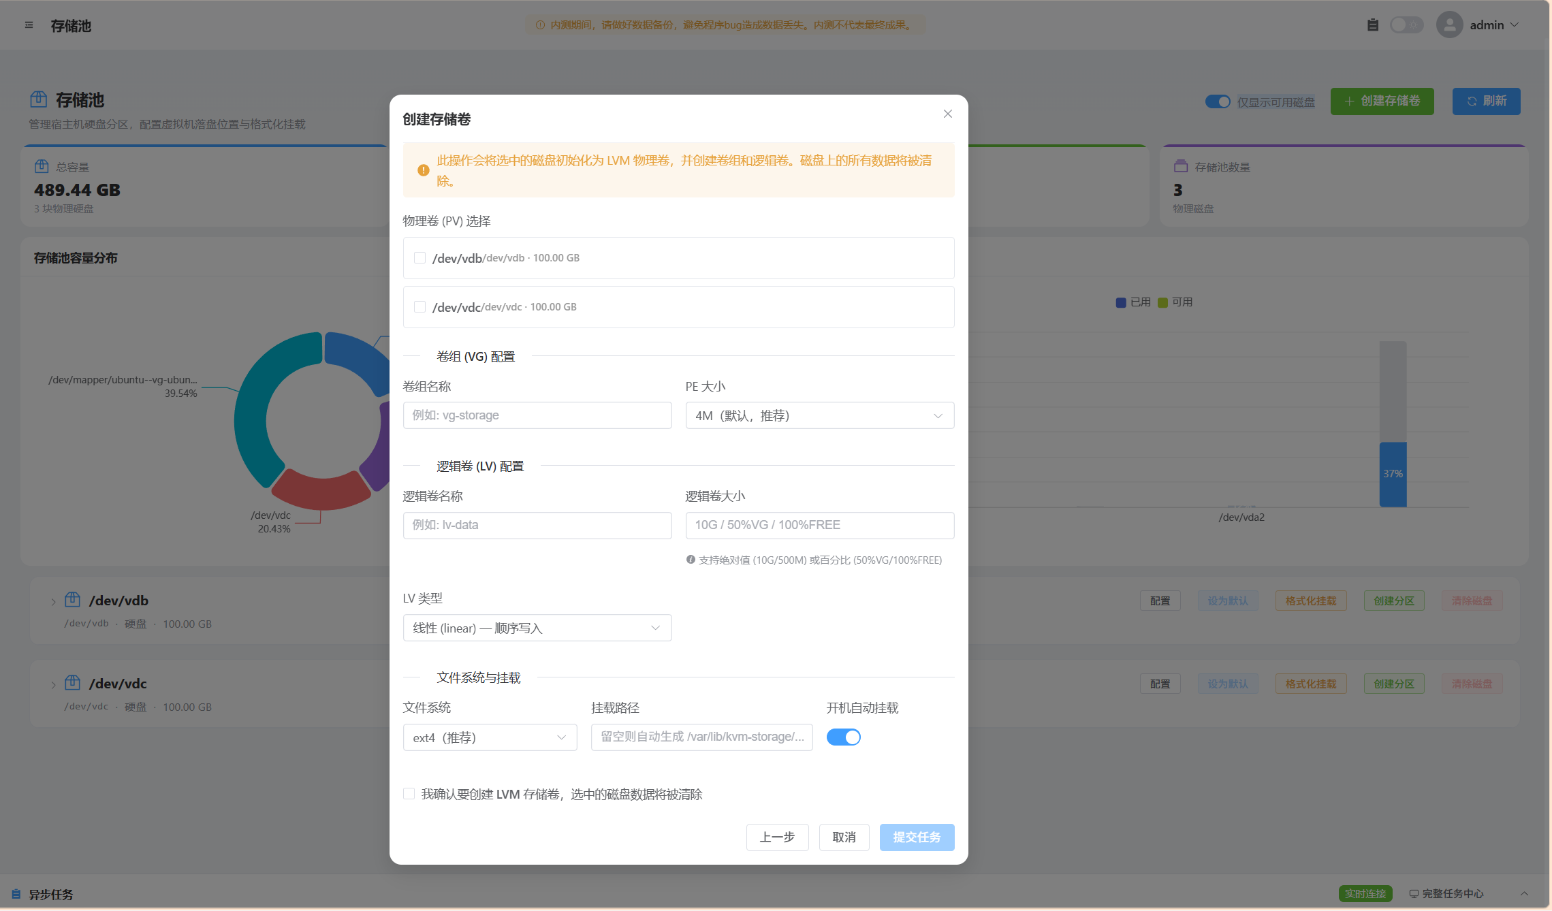Click the 取消 cancel button

[844, 837]
